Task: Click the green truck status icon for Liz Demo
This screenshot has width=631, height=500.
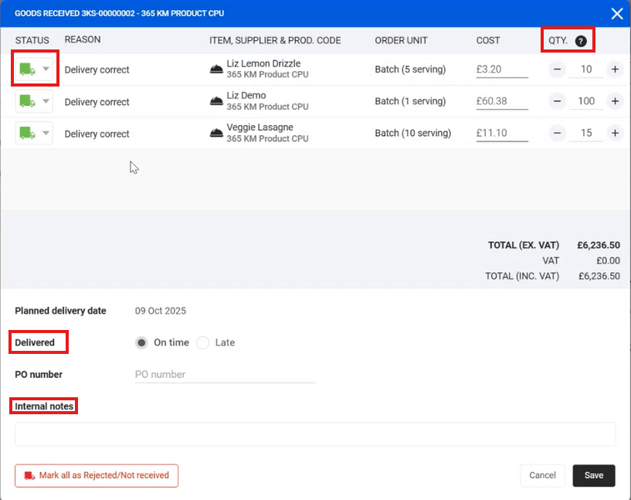Action: 27,101
